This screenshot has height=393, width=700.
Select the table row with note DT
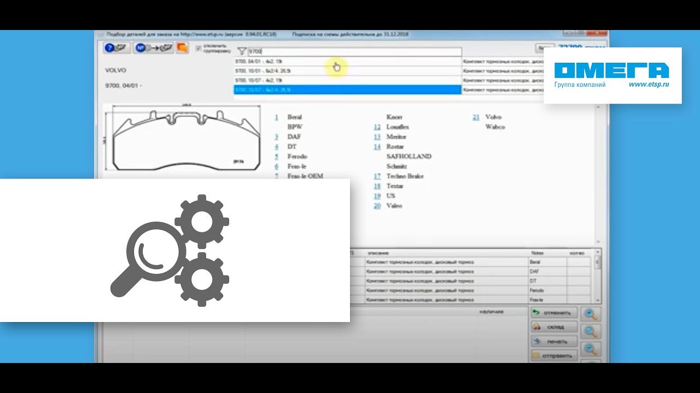tap(470, 281)
